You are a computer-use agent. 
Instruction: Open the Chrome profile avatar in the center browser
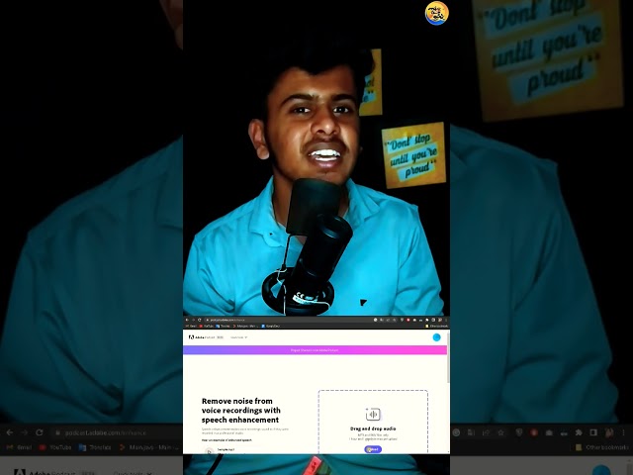tap(440, 320)
